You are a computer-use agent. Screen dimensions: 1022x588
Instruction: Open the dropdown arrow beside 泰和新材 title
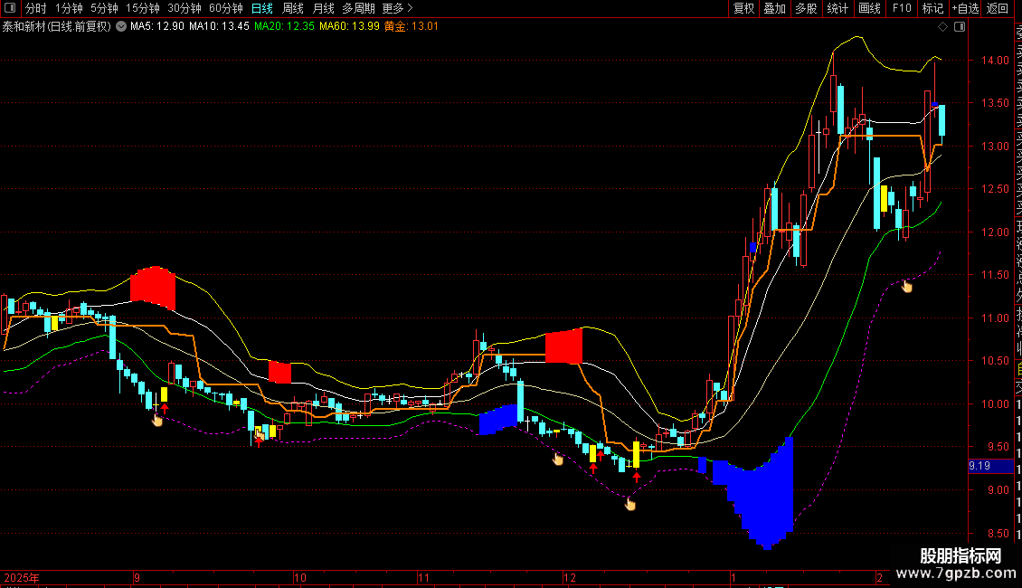coord(121,26)
